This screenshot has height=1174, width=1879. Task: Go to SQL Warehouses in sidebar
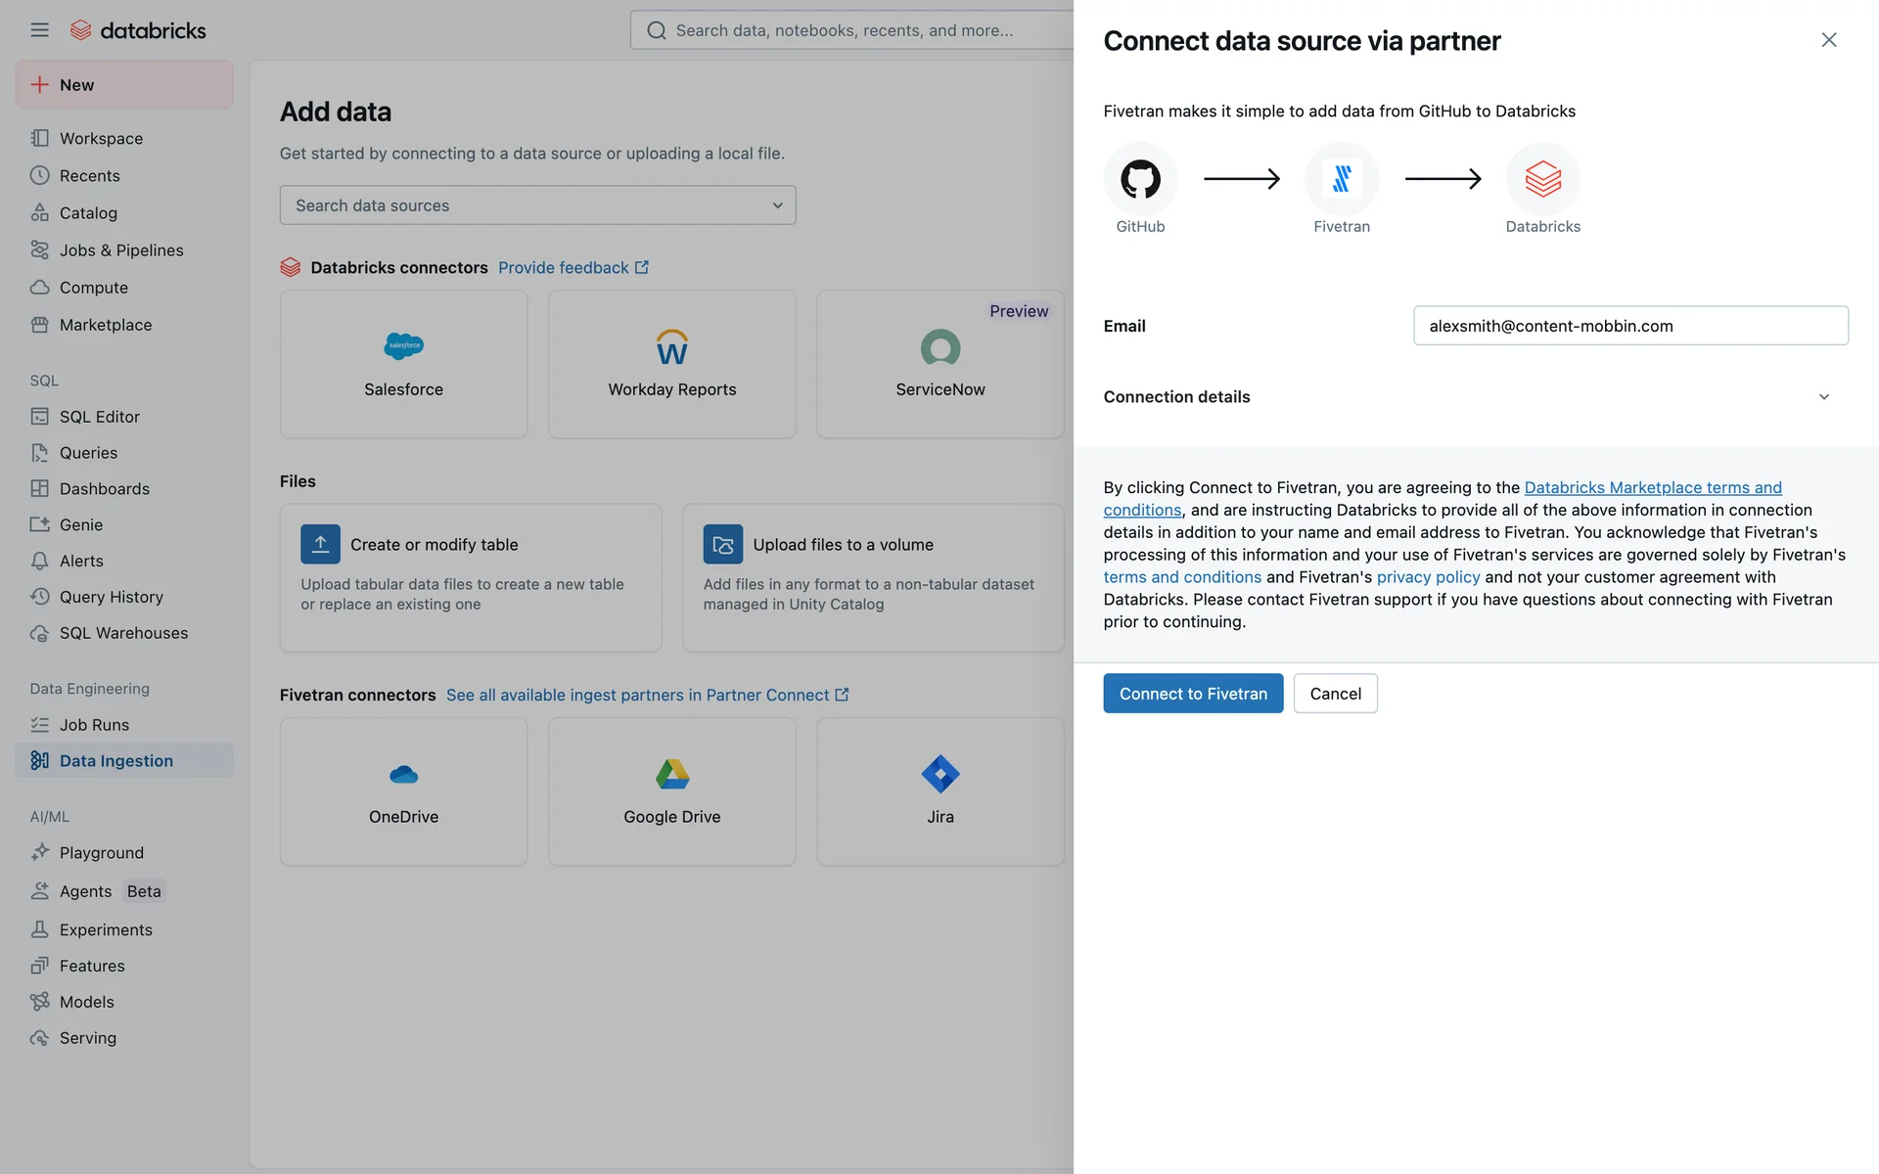[x=123, y=633]
